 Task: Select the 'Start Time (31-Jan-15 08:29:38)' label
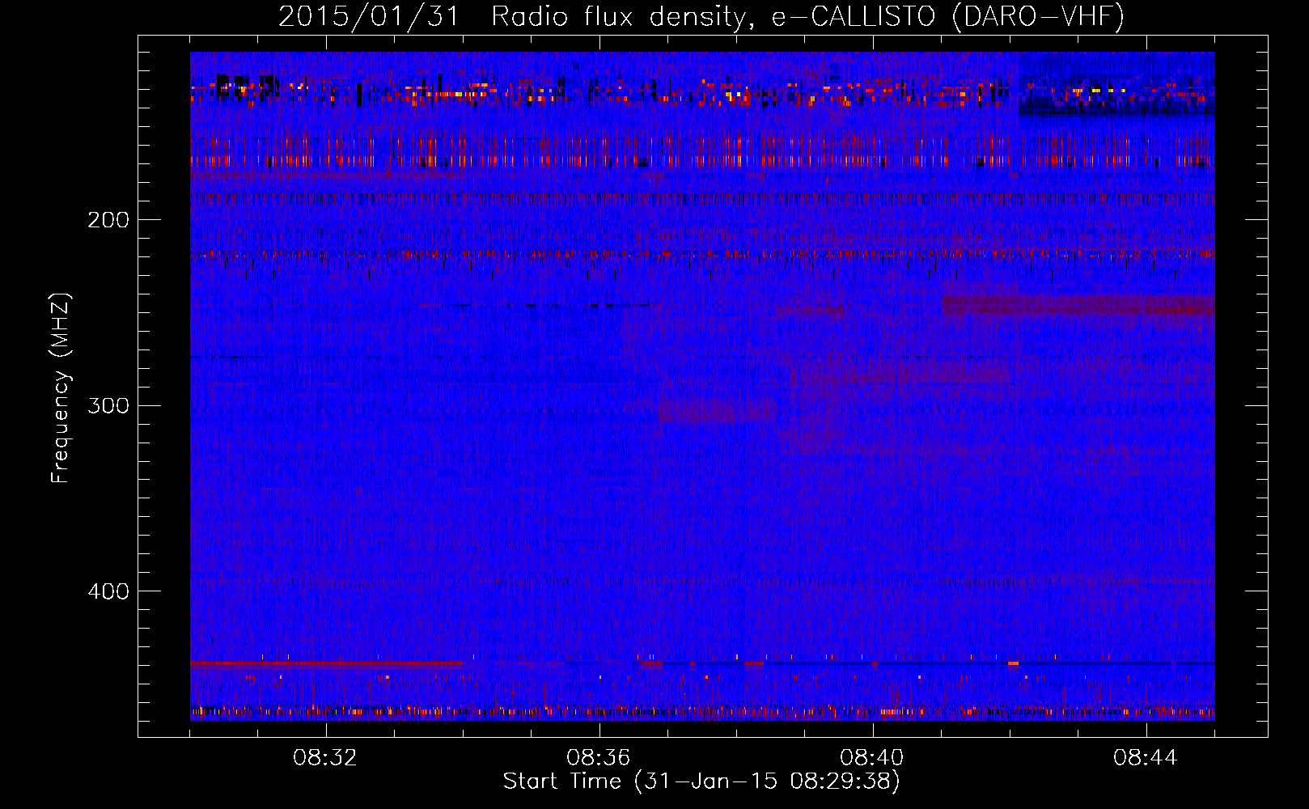click(701, 781)
